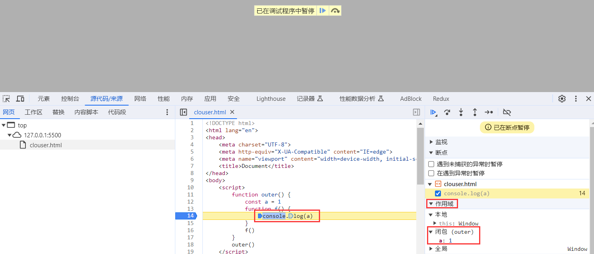Select the clouser.html editor tab

(210, 112)
